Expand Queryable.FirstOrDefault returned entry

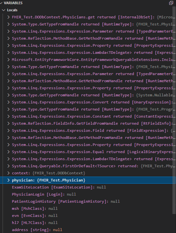click(x=9, y=166)
